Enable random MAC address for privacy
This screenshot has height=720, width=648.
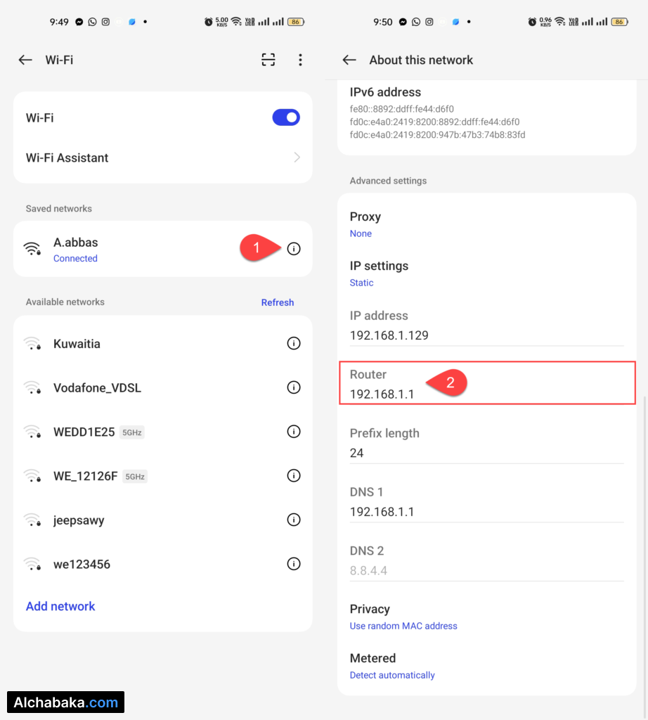point(403,626)
